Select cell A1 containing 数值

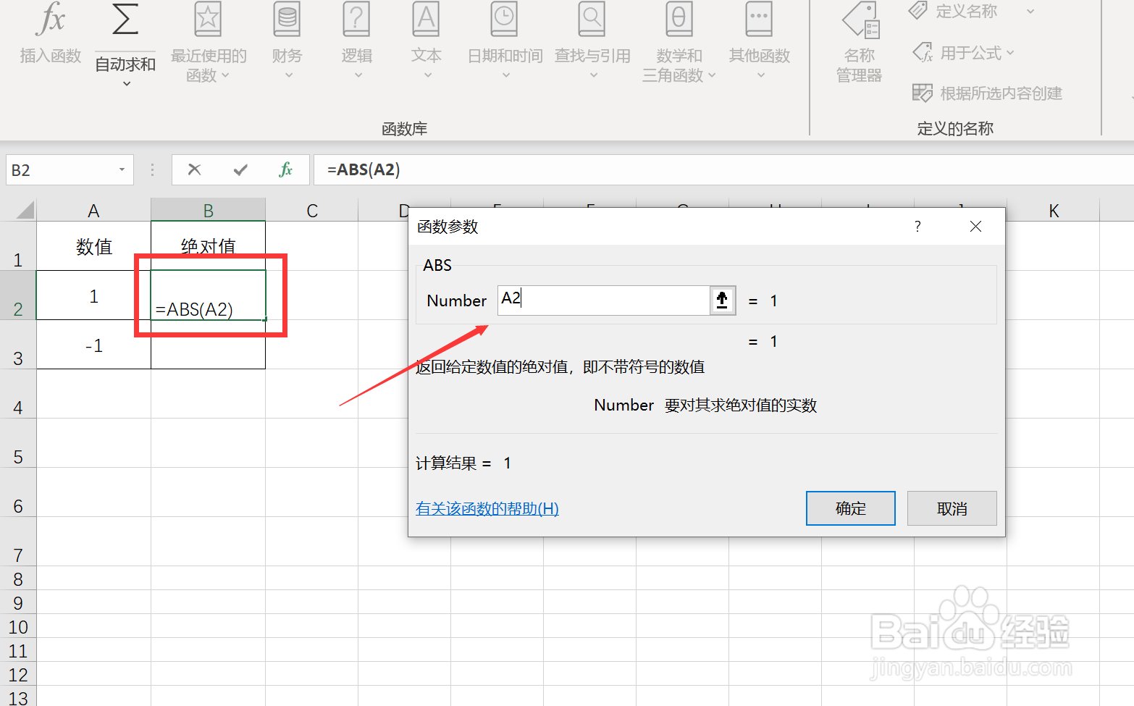coord(93,246)
